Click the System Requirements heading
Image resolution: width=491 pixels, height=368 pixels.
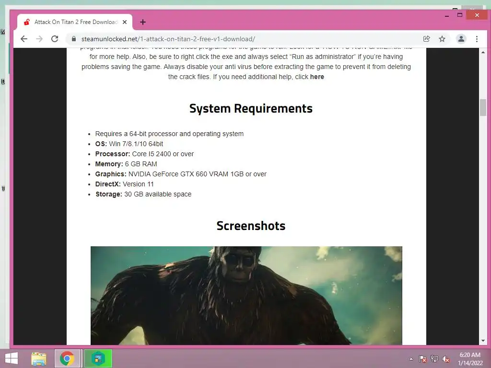(251, 109)
